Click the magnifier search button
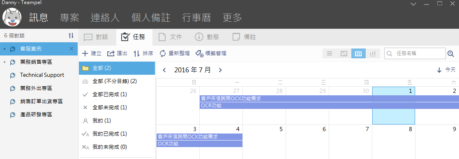The image size is (459, 159). pyautogui.click(x=451, y=53)
